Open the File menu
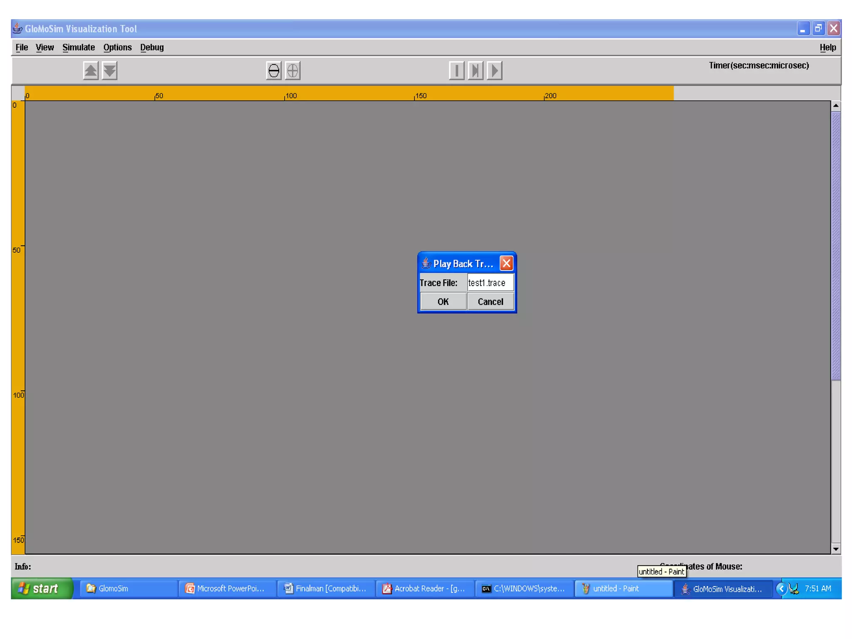The image size is (852, 639). (22, 47)
